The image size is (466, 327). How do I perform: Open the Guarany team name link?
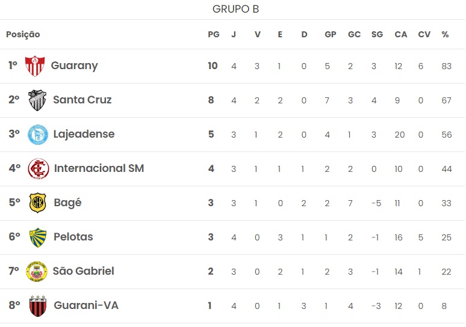tap(74, 66)
